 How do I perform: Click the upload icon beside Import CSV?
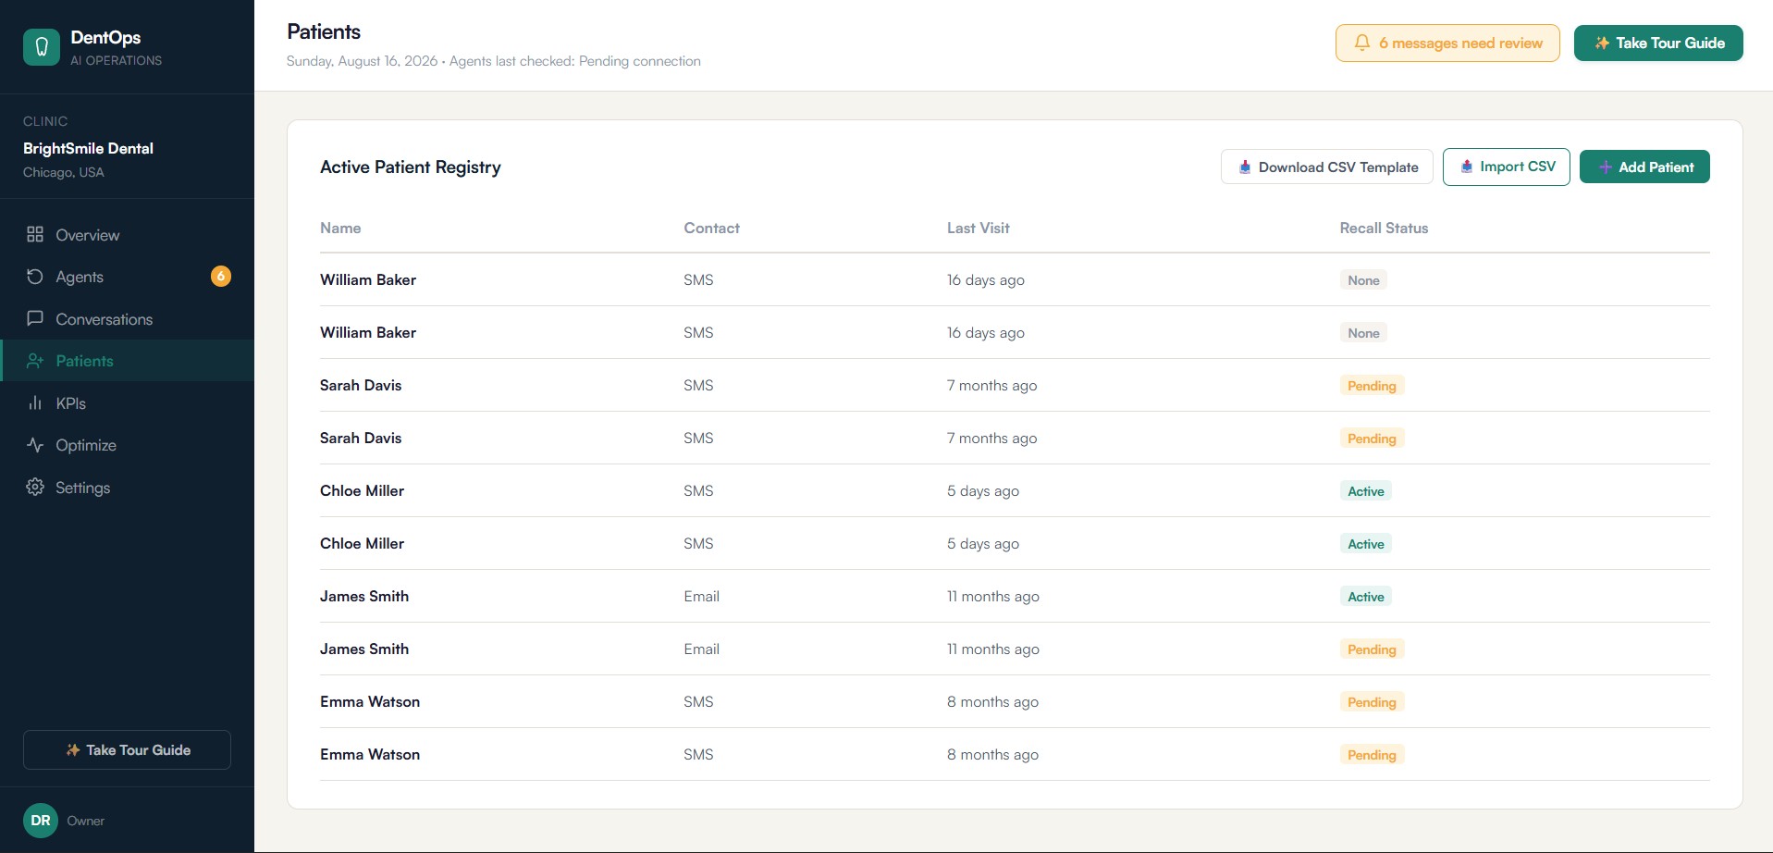click(x=1466, y=167)
